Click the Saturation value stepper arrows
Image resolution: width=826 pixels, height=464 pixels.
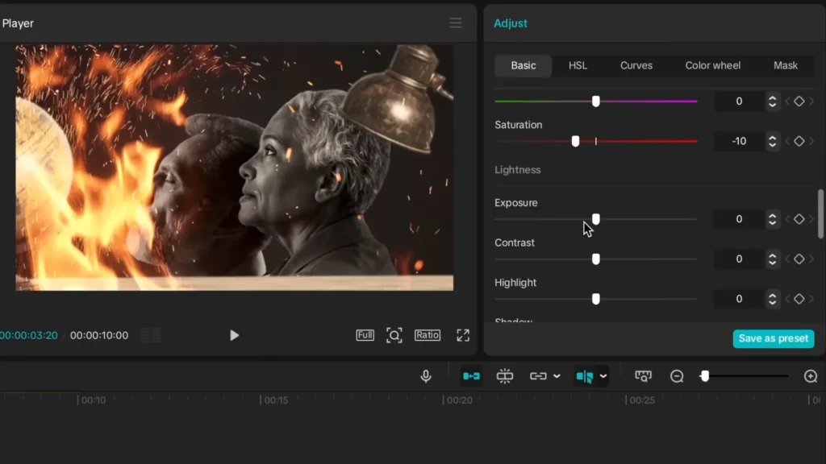click(x=772, y=141)
